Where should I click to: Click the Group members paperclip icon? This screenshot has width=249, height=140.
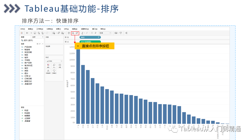[87, 33]
